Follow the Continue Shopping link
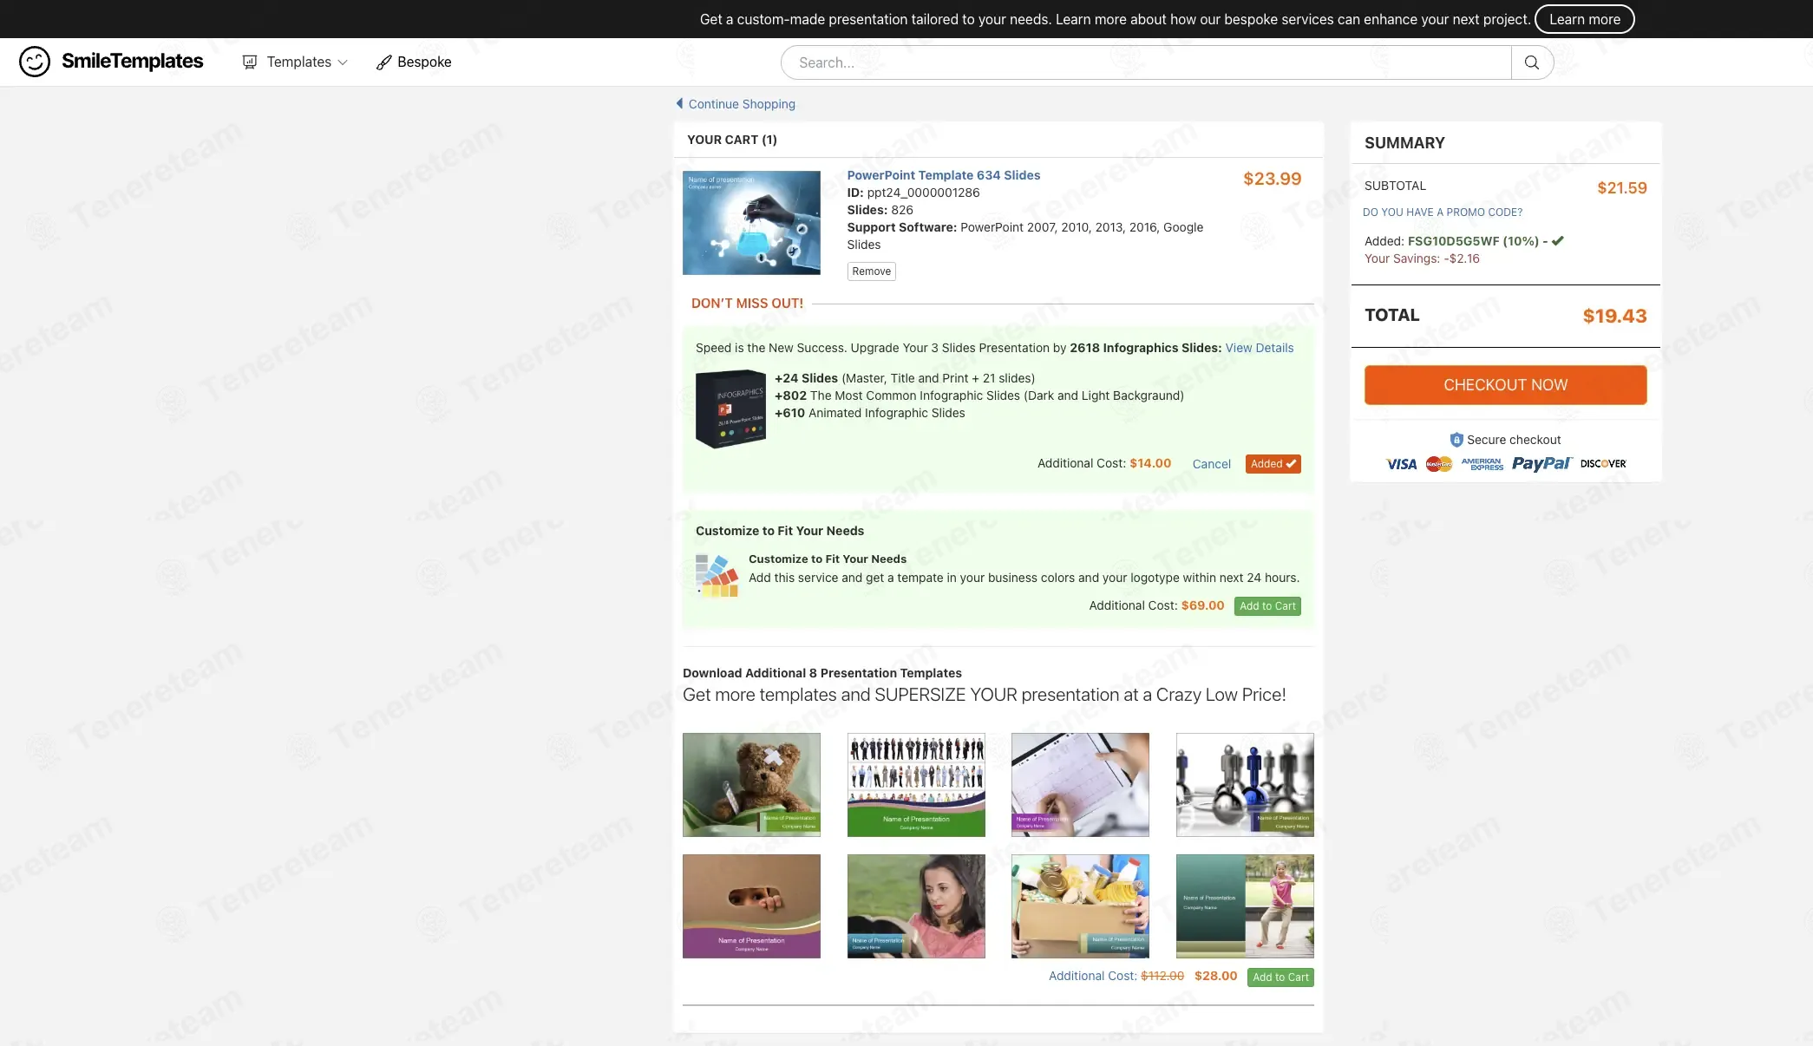The width and height of the screenshot is (1813, 1046). click(742, 104)
